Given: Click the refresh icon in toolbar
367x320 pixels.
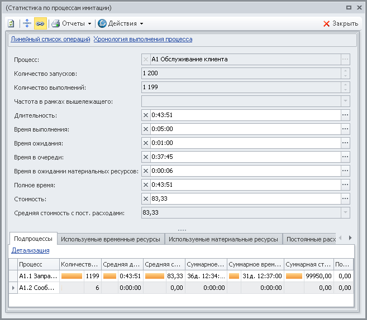Looking at the screenshot, I should [x=11, y=23].
